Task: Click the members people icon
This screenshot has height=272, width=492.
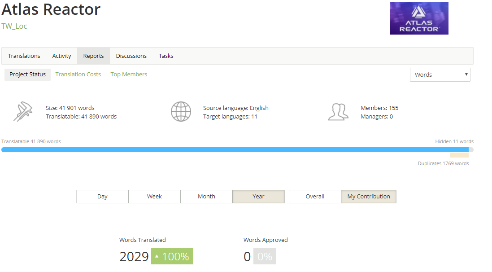Action: (x=338, y=112)
